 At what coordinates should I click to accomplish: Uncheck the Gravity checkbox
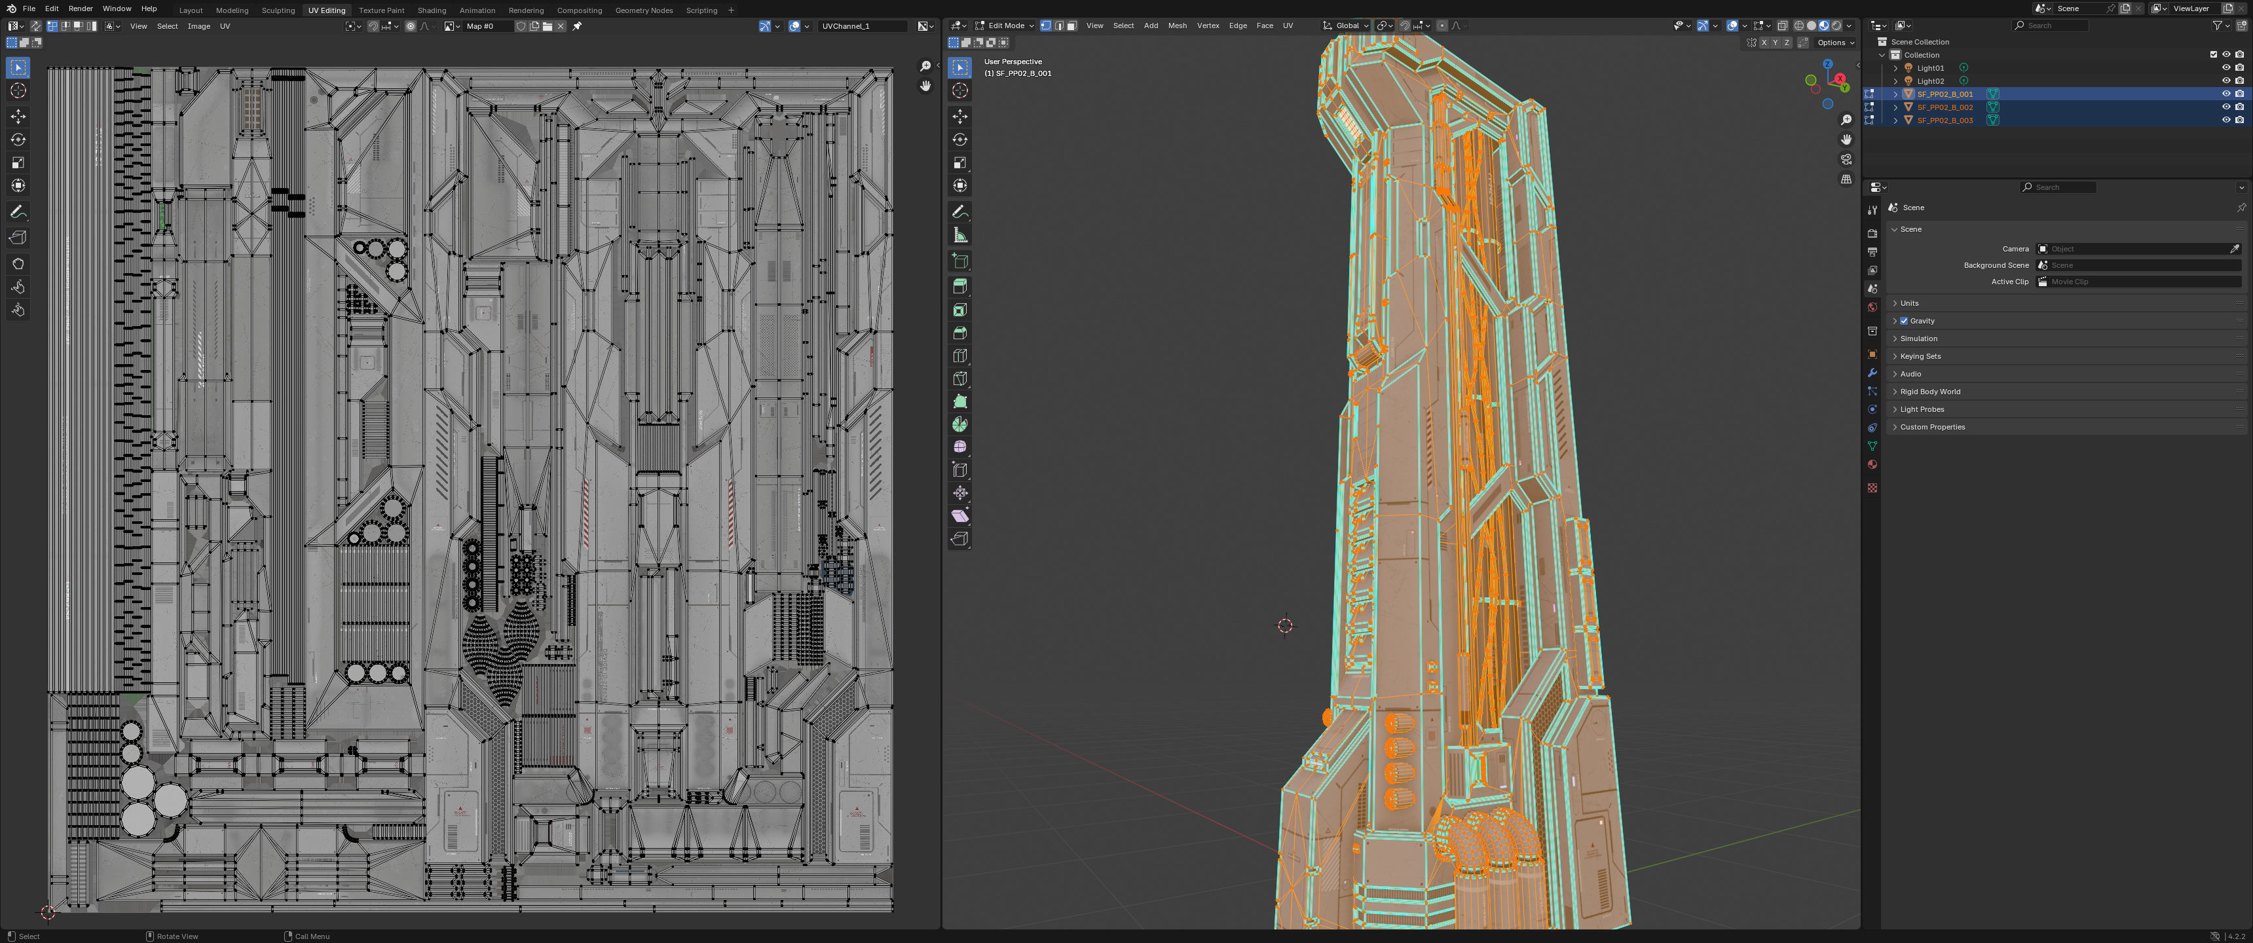(1904, 321)
